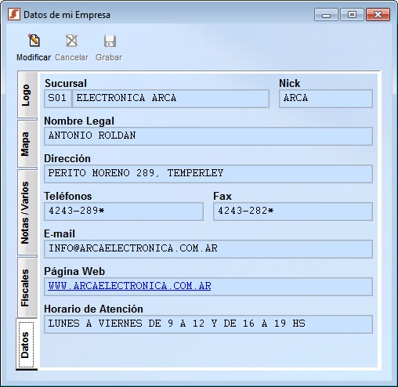This screenshot has height=387, width=398.
Task: Click the Cancelar icon in toolbar
Action: tap(71, 41)
